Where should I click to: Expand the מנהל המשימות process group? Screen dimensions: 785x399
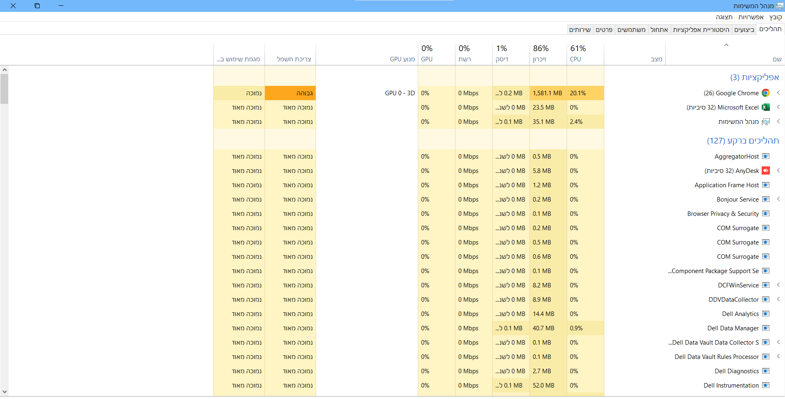tap(778, 121)
